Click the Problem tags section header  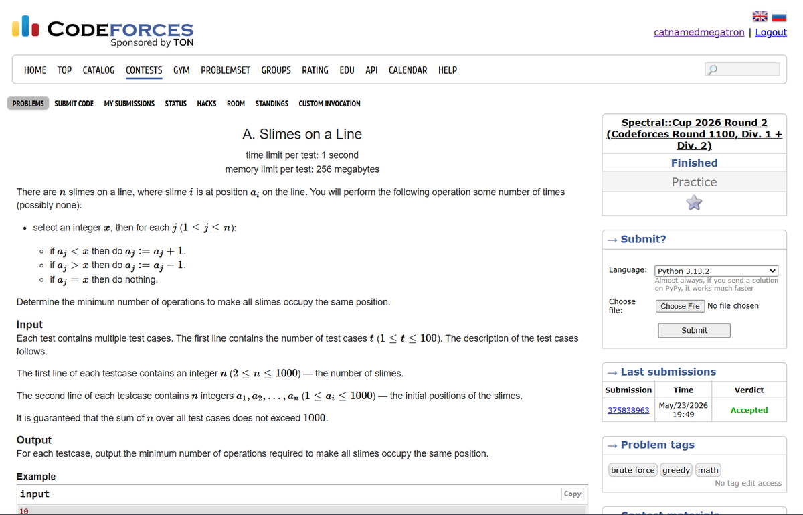click(658, 445)
